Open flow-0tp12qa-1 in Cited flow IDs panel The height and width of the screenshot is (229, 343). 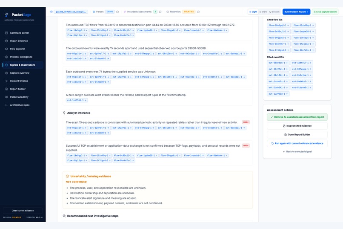click(x=303, y=44)
